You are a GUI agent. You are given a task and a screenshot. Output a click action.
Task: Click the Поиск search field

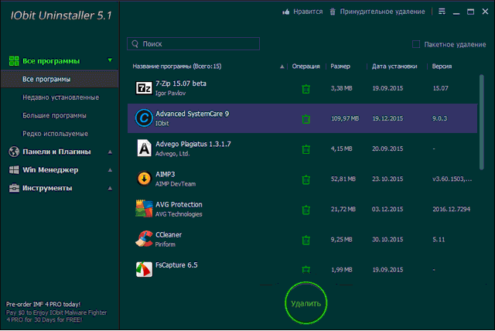point(193,44)
